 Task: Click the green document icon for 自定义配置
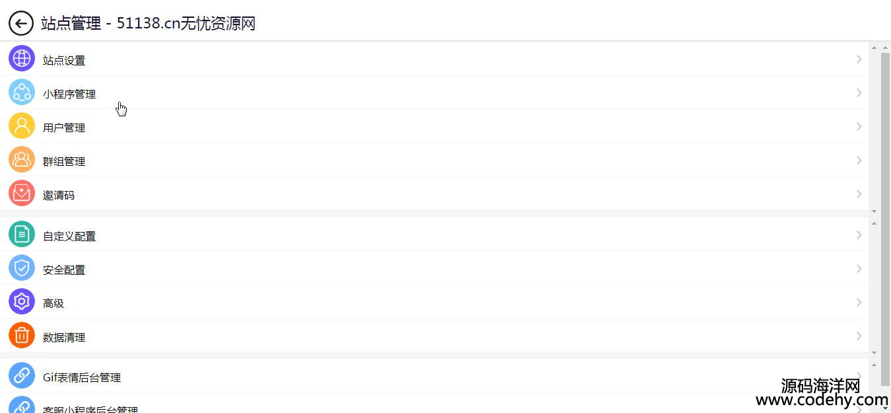(x=22, y=234)
